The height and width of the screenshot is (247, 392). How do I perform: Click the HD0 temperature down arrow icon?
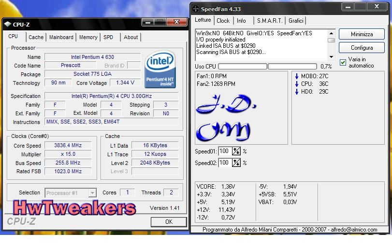tap(297, 92)
